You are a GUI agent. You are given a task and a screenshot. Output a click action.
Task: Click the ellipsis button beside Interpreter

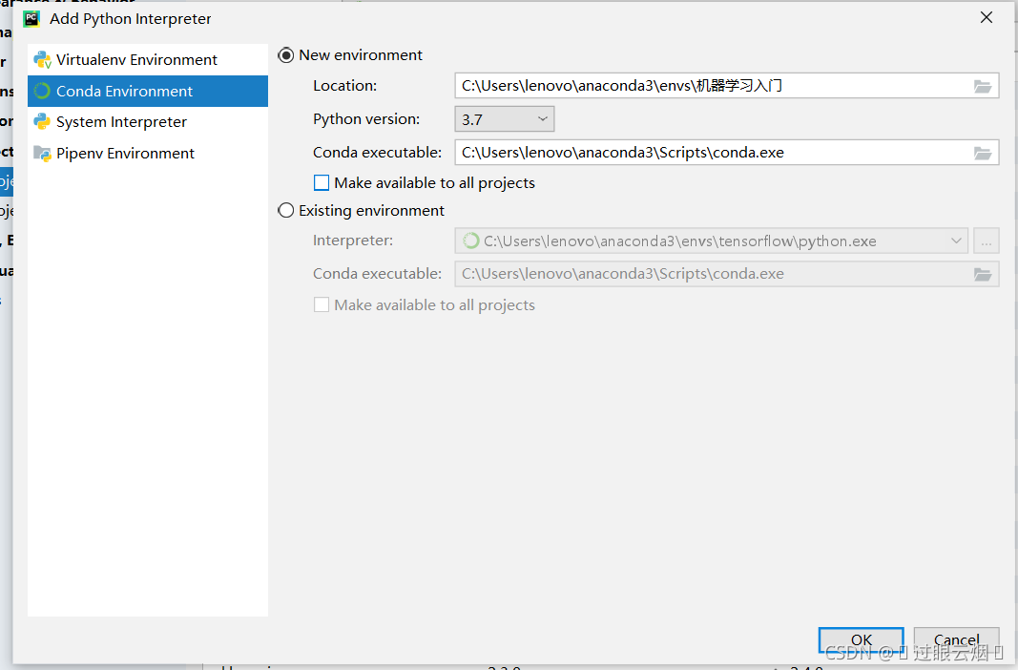click(x=987, y=241)
